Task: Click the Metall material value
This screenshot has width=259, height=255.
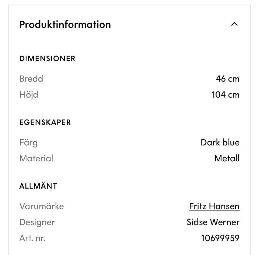Action: coord(227,158)
